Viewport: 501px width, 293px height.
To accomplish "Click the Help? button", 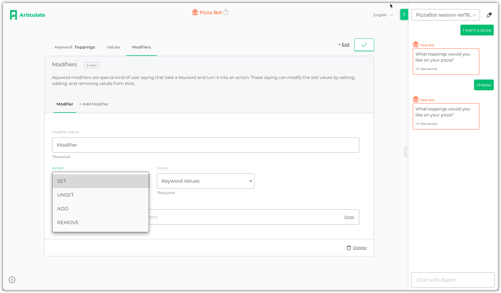I will pos(91,65).
